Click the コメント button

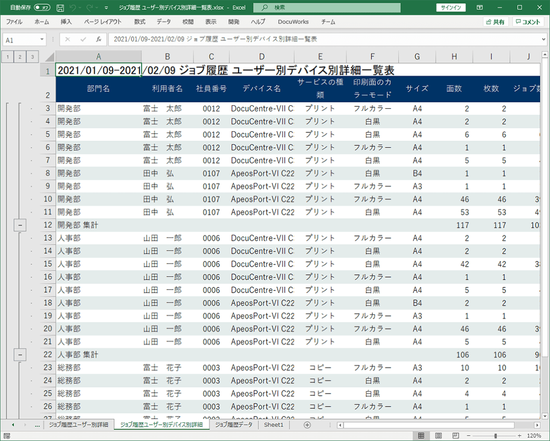528,22
